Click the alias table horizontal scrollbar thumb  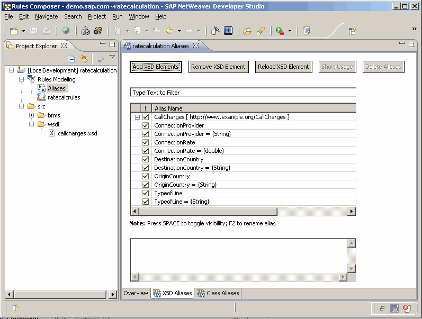[208, 212]
